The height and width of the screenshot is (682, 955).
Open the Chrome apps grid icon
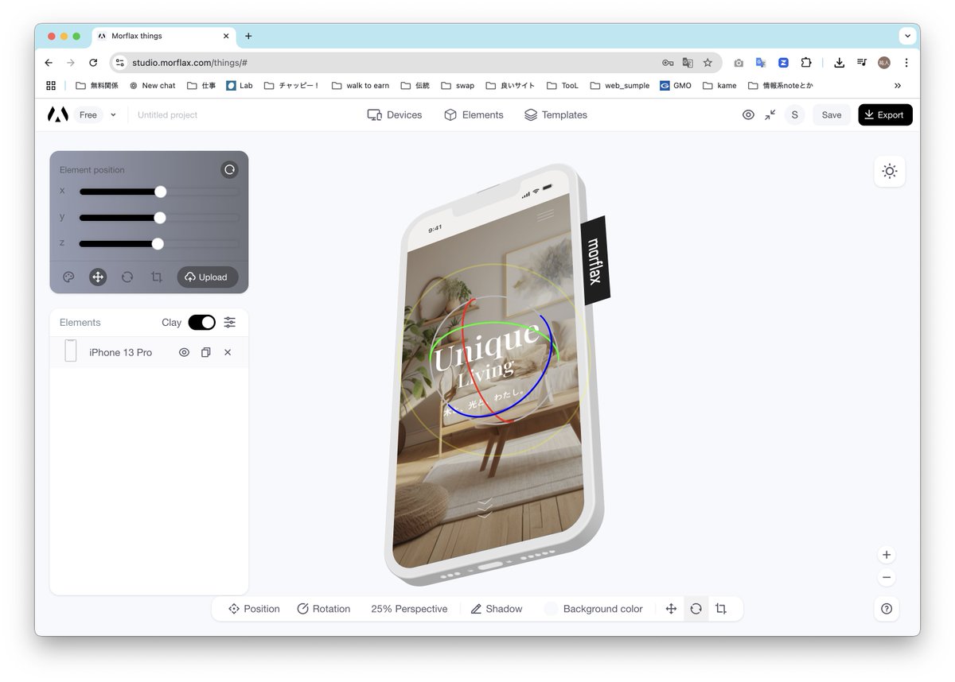[x=51, y=86]
